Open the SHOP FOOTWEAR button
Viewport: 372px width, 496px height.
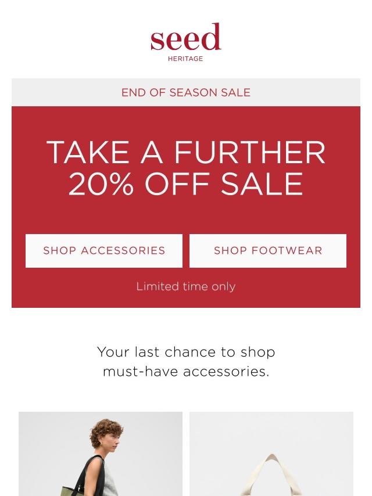[268, 251]
